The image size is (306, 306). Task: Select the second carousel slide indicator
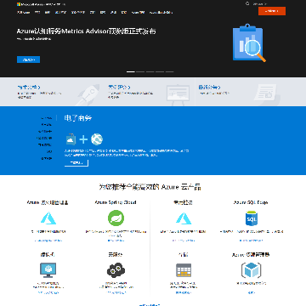coord(140,72)
